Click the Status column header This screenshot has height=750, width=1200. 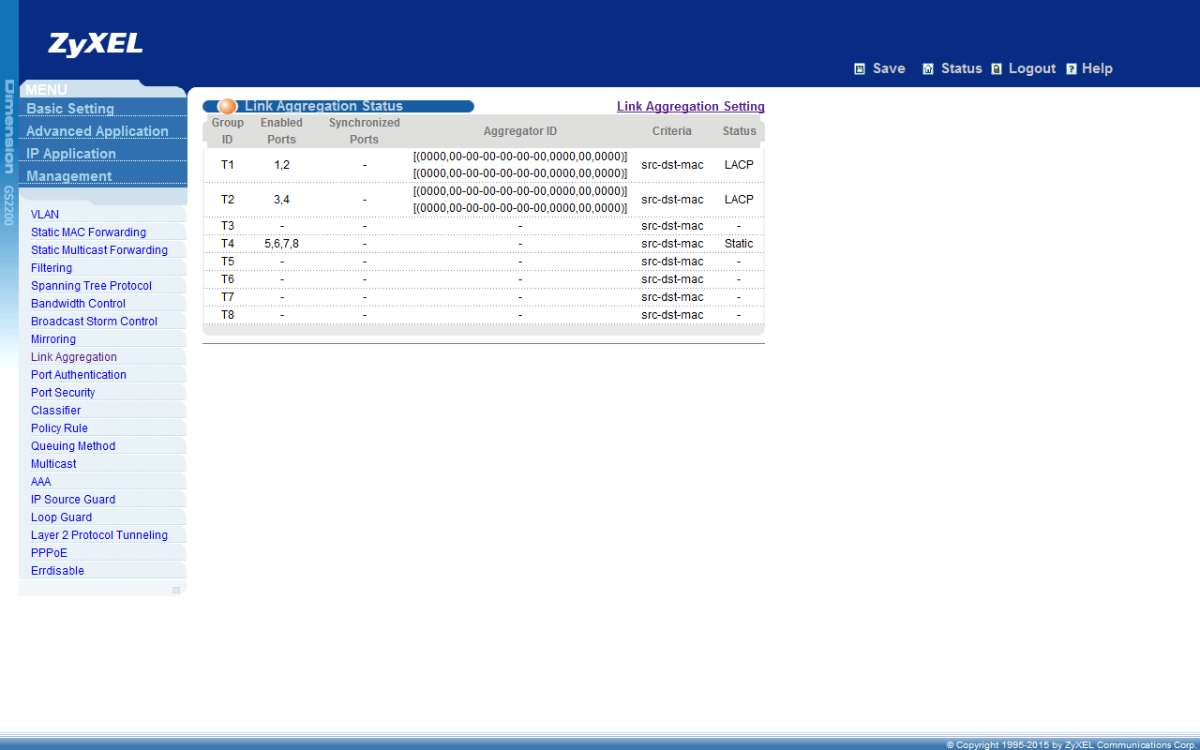point(739,131)
